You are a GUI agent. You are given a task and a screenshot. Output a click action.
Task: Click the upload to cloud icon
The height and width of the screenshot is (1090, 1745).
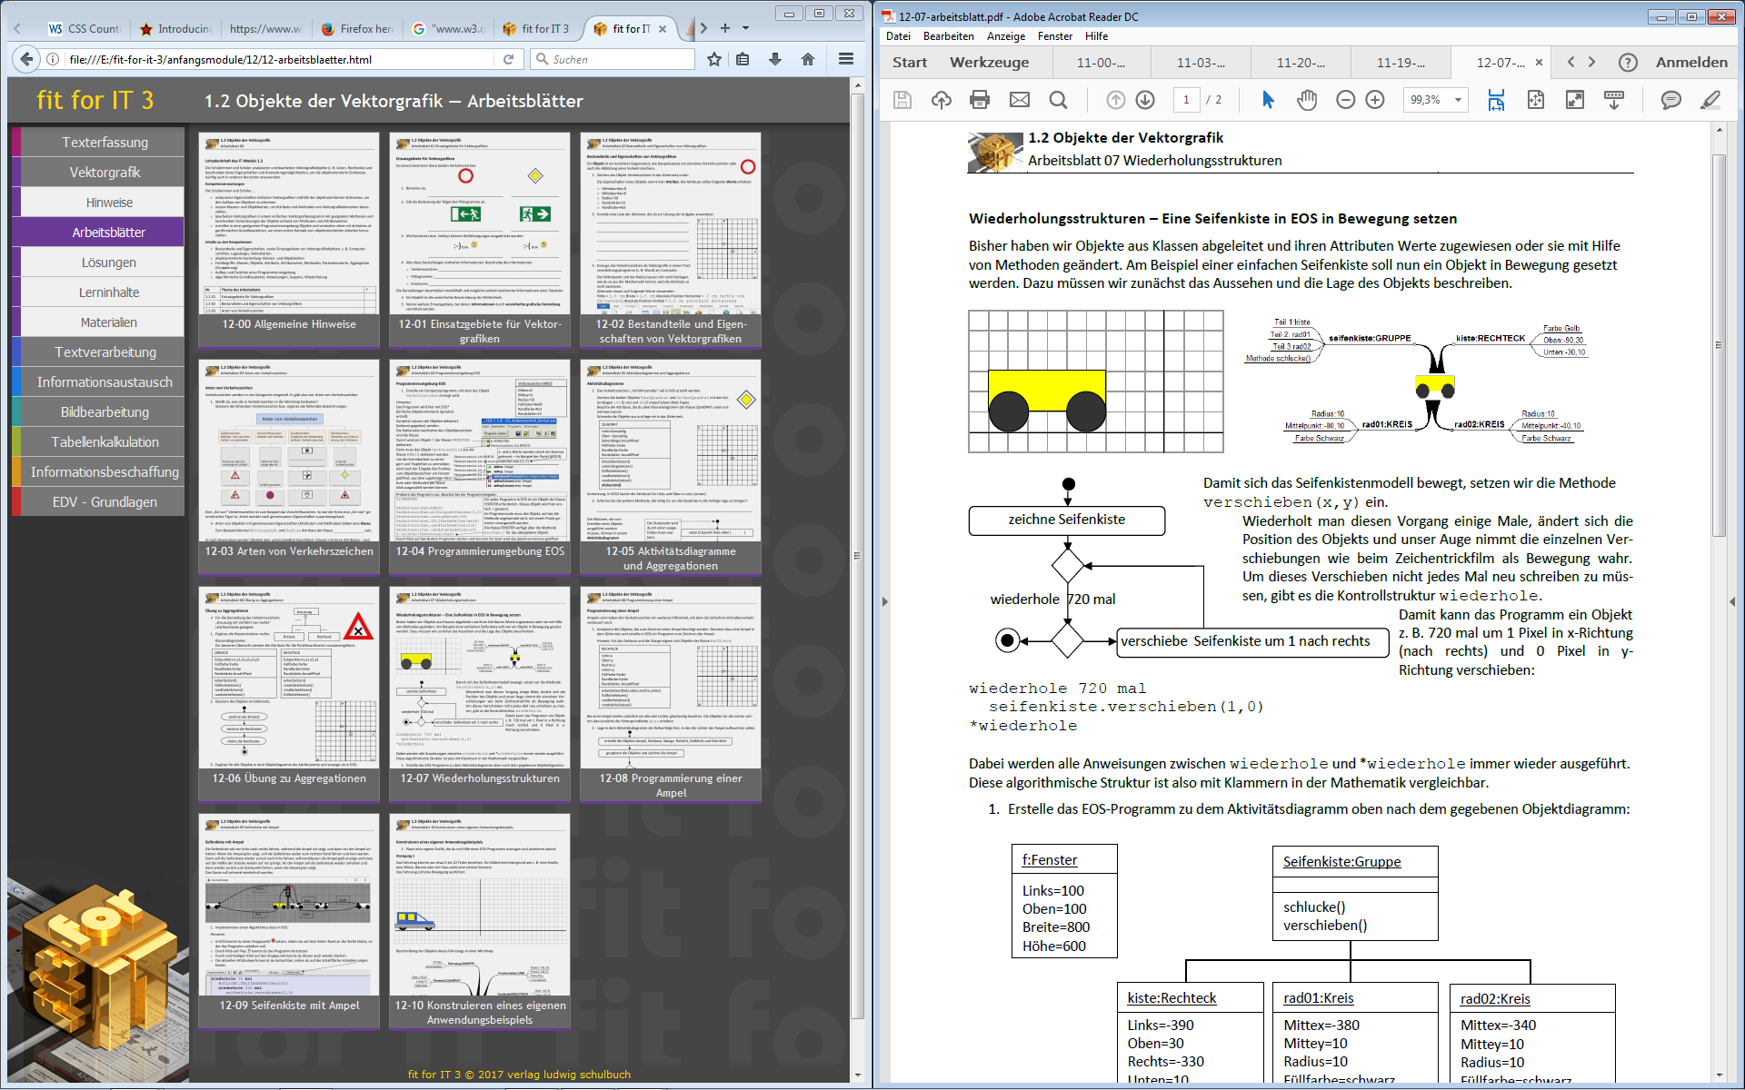[941, 100]
